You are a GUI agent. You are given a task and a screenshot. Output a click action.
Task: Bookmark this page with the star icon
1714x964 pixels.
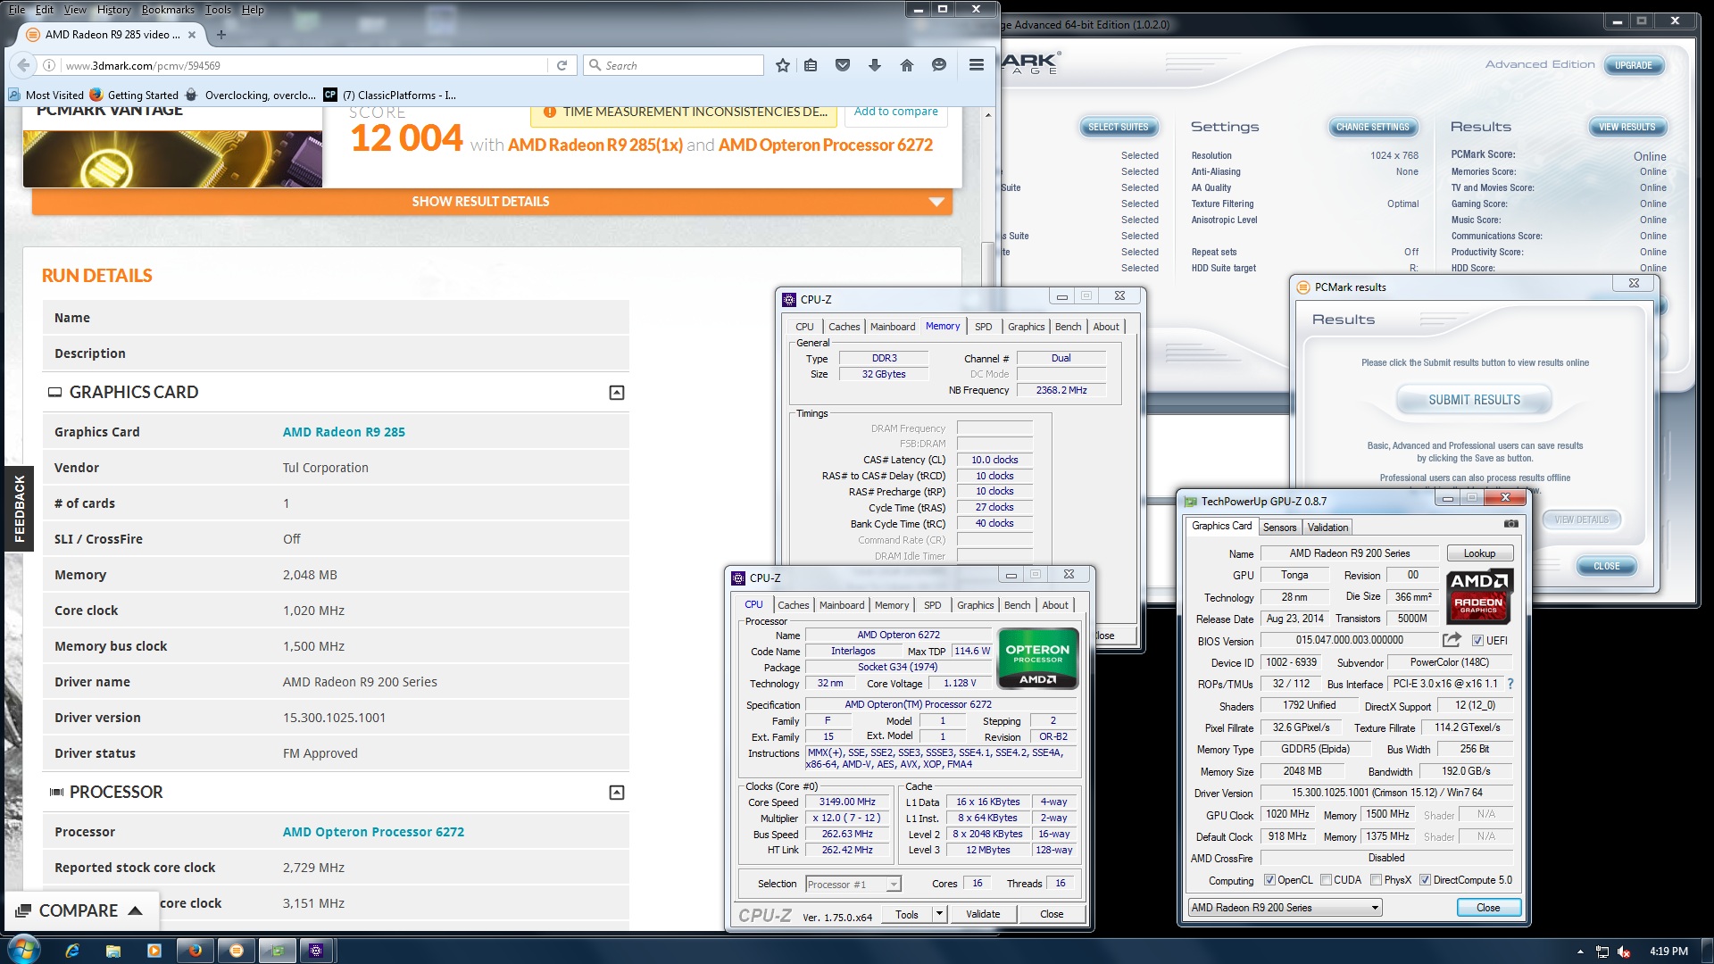click(x=783, y=65)
